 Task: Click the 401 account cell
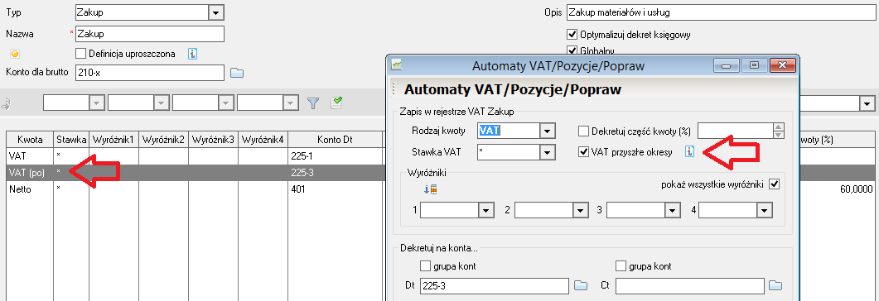coord(336,189)
